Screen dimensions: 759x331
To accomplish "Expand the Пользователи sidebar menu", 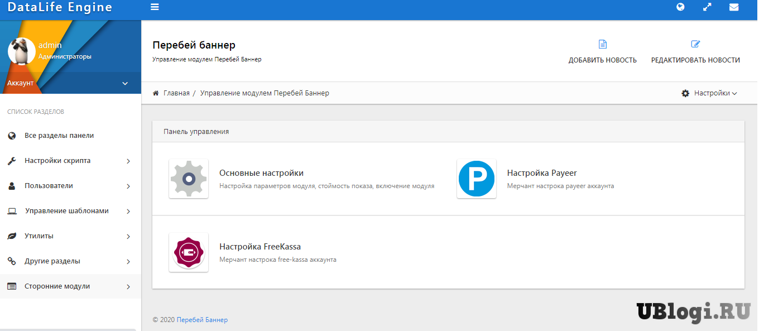I will point(70,186).
